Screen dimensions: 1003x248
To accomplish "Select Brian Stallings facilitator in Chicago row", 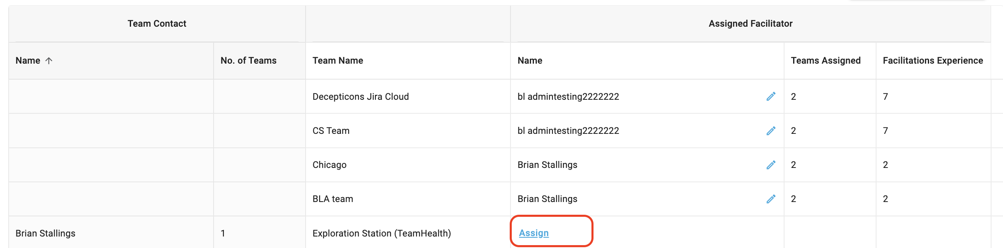I will pos(547,165).
